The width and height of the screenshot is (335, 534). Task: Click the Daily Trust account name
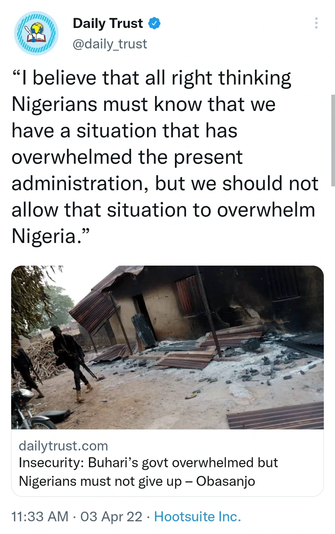pos(108,23)
